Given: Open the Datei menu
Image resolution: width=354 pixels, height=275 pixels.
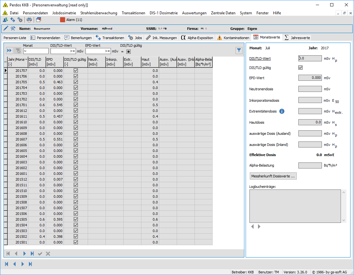Looking at the screenshot, I should (14, 13).
